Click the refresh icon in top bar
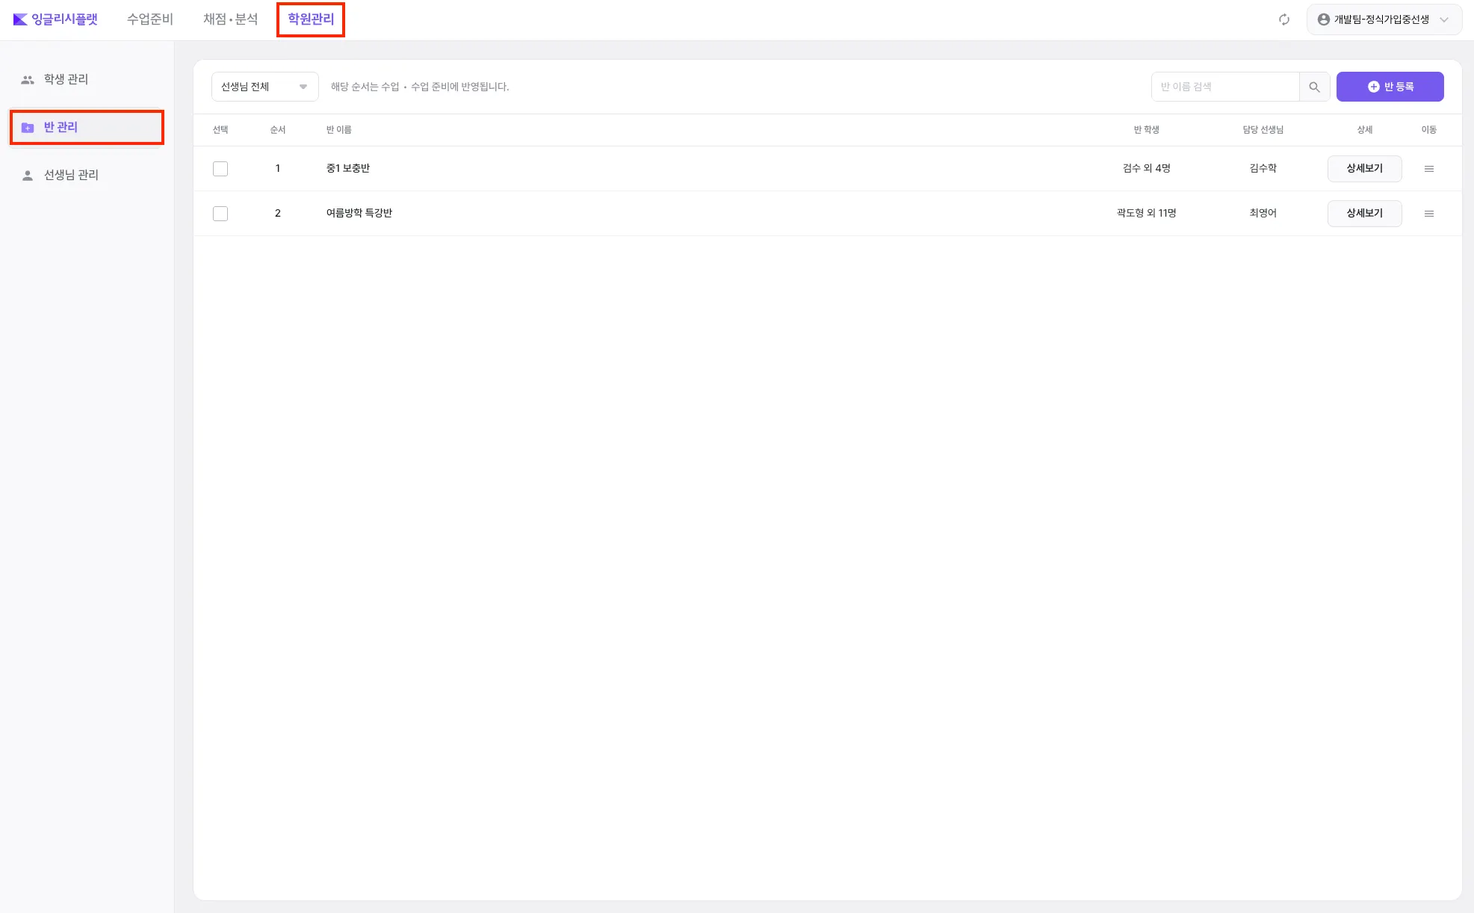Viewport: 1474px width, 913px height. 1283,19
